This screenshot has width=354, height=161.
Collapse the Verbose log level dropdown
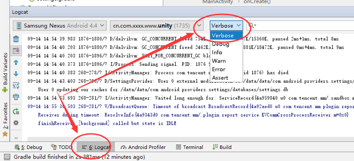(226, 25)
